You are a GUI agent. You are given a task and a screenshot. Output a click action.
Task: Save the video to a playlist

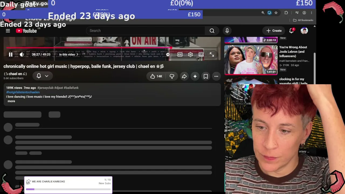click(206, 77)
